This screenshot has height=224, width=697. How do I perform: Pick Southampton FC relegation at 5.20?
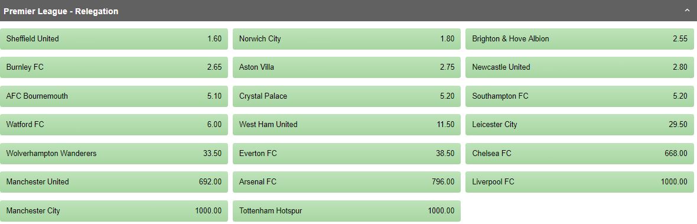pyautogui.click(x=579, y=96)
